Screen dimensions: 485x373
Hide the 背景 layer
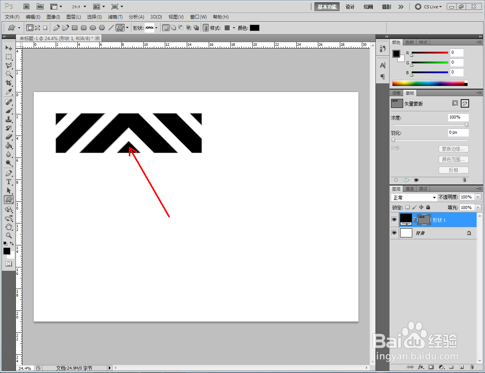pyautogui.click(x=394, y=233)
